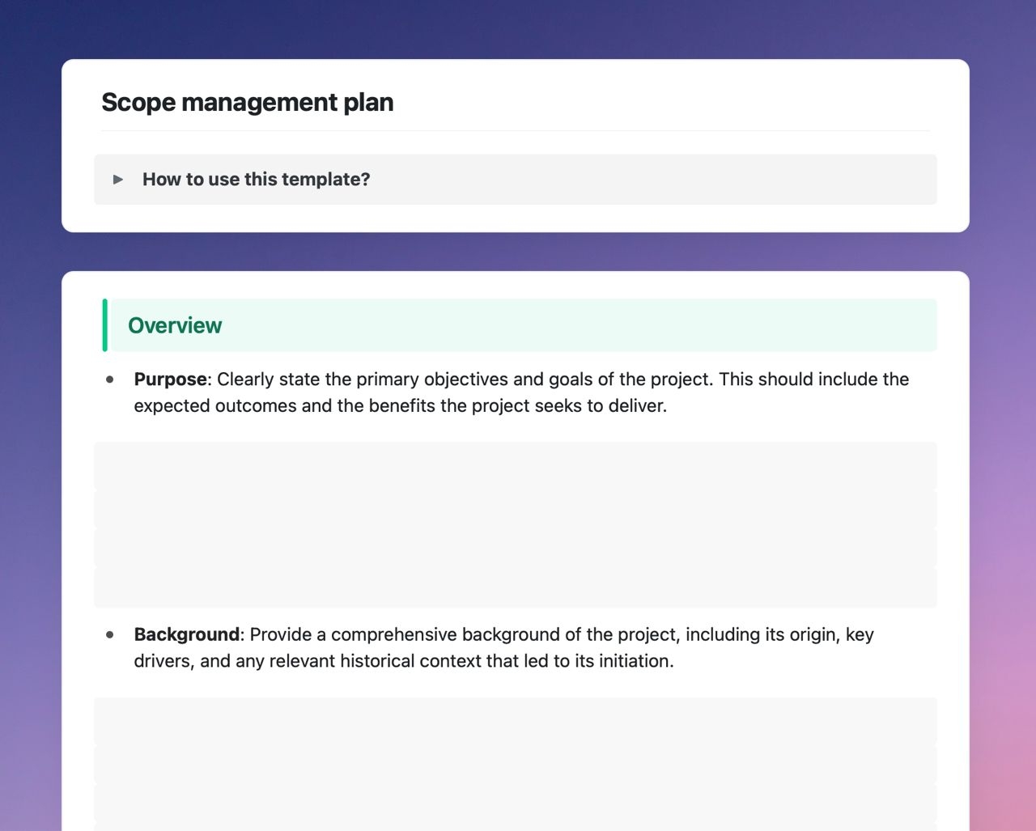Click the "Scope management plan" title
This screenshot has width=1036, height=831.
[x=247, y=103]
